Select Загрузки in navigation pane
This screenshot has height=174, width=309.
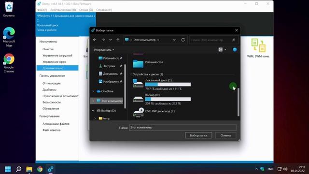pyautogui.click(x=111, y=66)
